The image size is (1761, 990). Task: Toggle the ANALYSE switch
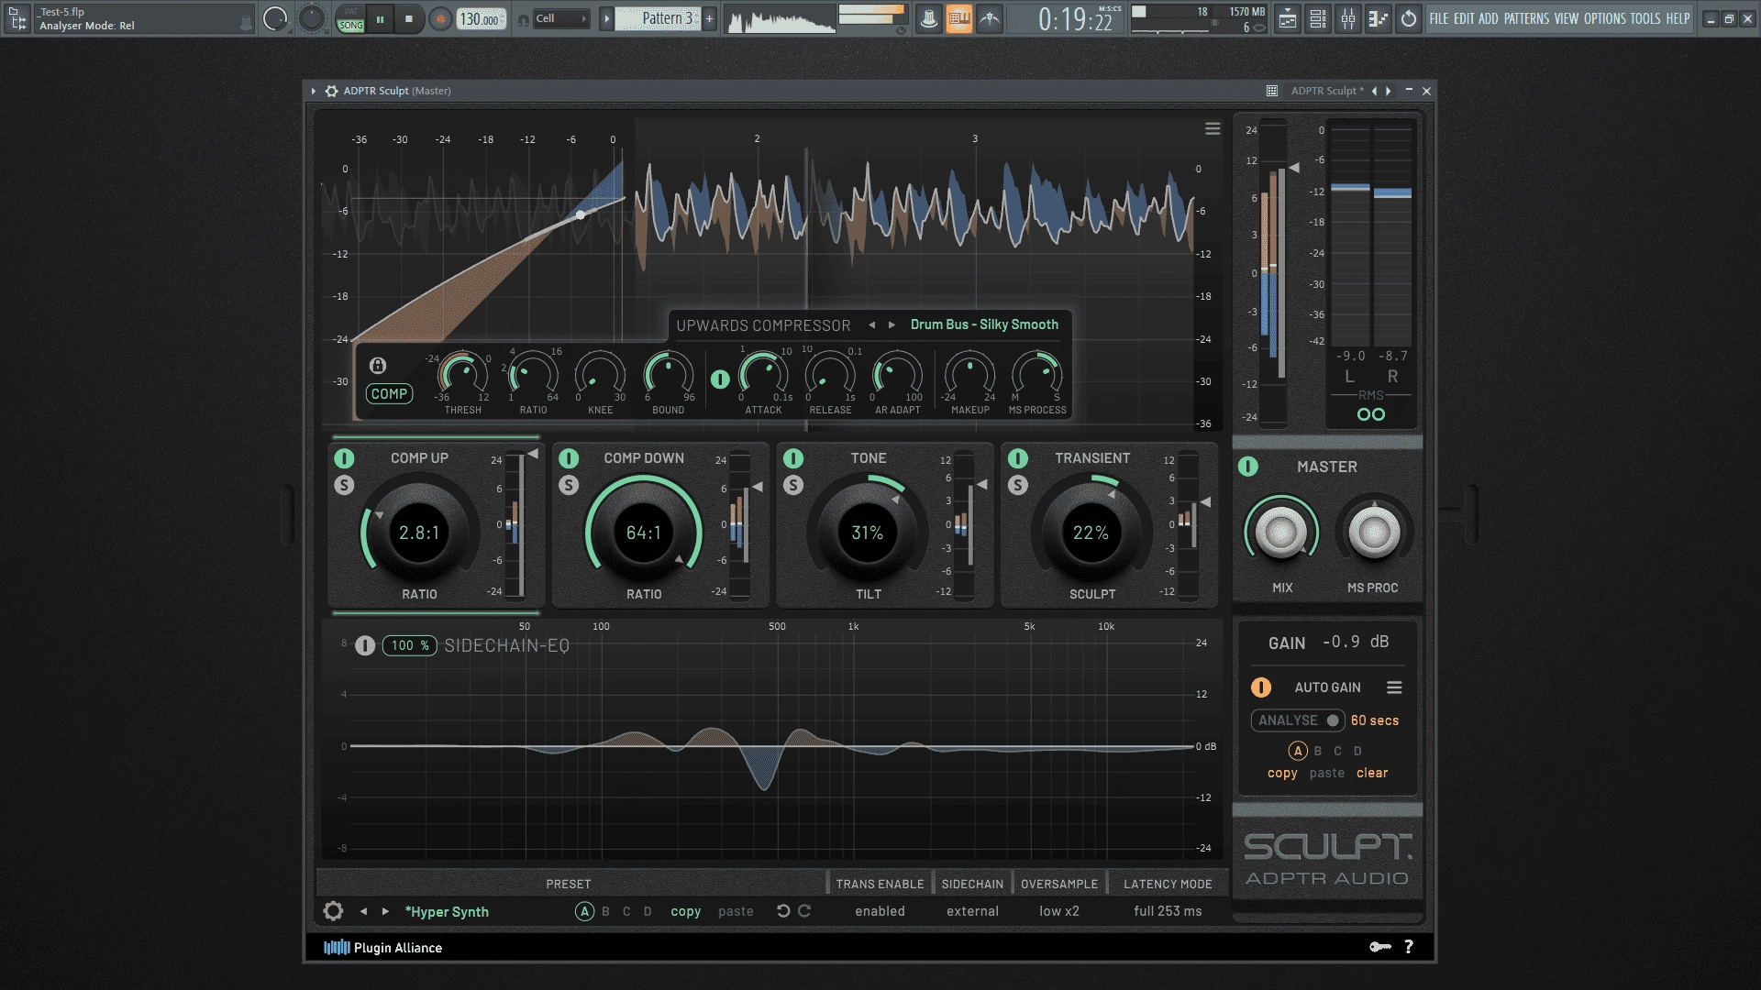point(1298,720)
